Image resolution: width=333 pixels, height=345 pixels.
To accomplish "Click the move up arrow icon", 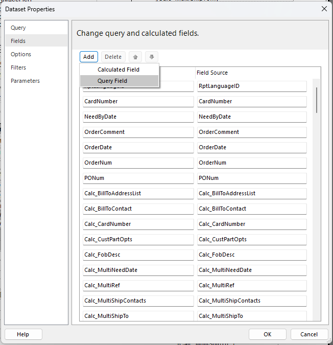I will [x=135, y=57].
